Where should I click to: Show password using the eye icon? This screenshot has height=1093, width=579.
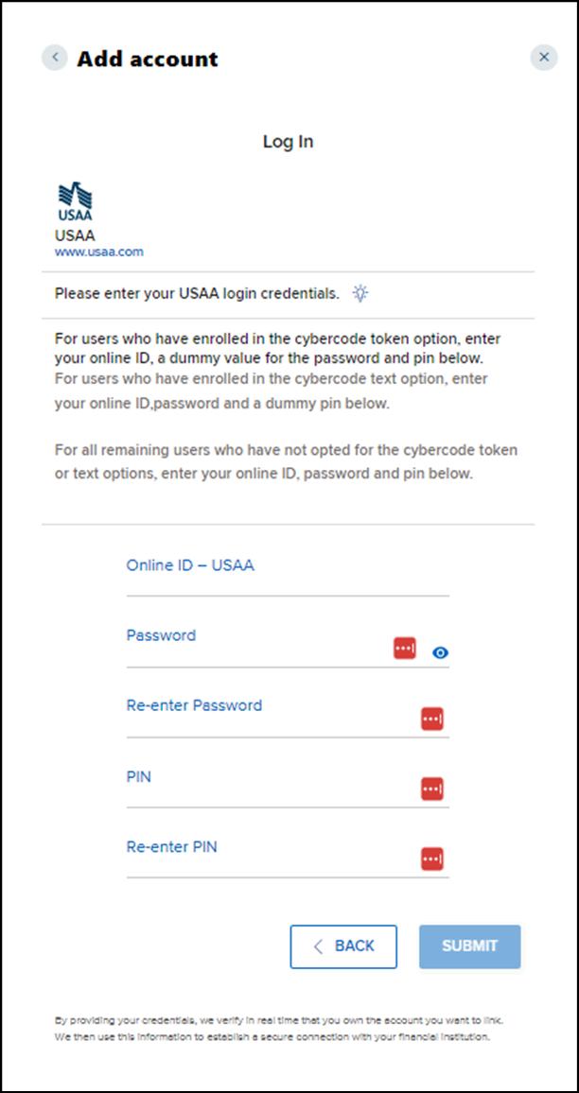coord(440,652)
